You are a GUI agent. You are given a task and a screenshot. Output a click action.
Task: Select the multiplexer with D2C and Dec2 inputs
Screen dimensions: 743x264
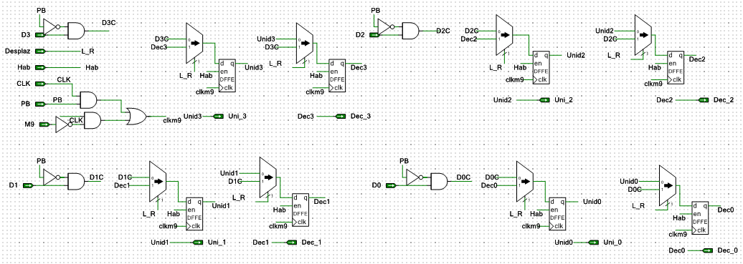click(505, 35)
